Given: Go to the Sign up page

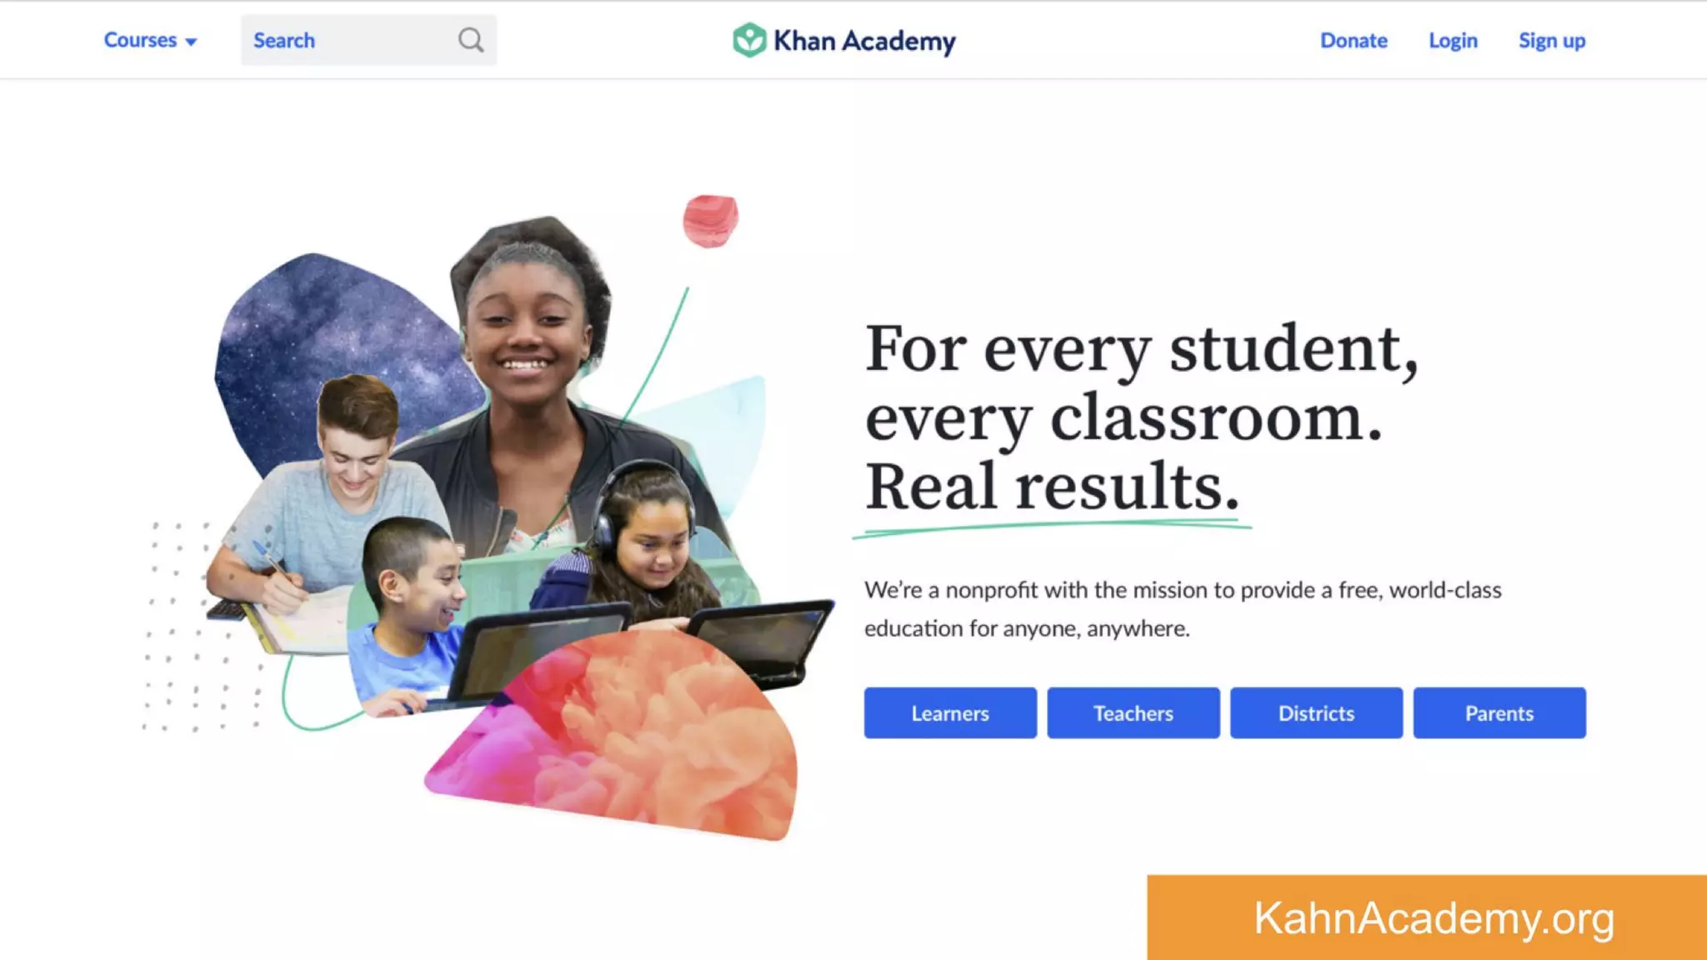Looking at the screenshot, I should [1551, 40].
